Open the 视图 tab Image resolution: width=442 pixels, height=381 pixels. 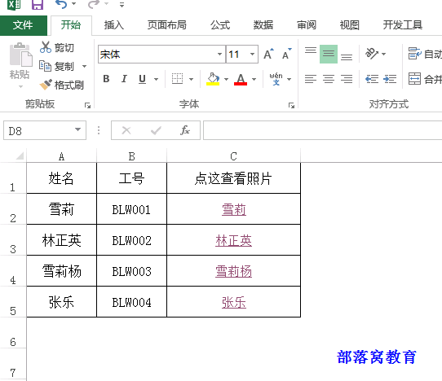[350, 25]
